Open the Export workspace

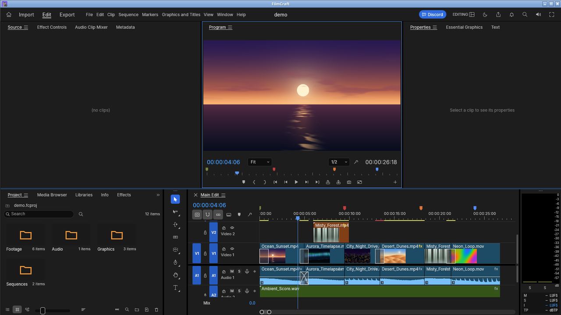[x=67, y=14]
